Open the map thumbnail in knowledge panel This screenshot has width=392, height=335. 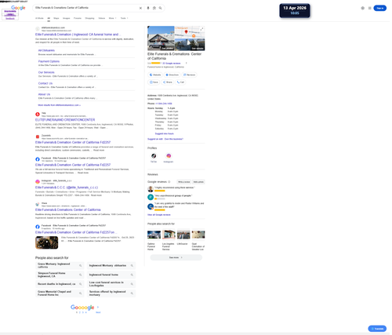point(190,32)
